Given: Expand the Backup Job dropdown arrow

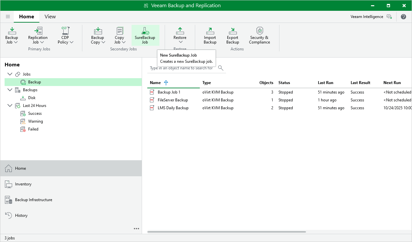Looking at the screenshot, I should (x=16, y=43).
